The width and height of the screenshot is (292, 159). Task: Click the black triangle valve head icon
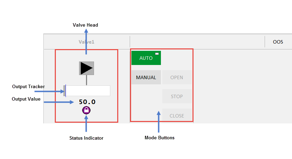pyautogui.click(x=86, y=68)
